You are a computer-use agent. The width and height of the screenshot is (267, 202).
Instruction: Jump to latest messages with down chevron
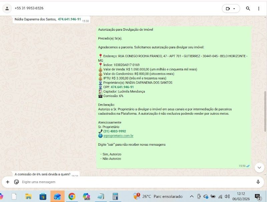click(259, 168)
